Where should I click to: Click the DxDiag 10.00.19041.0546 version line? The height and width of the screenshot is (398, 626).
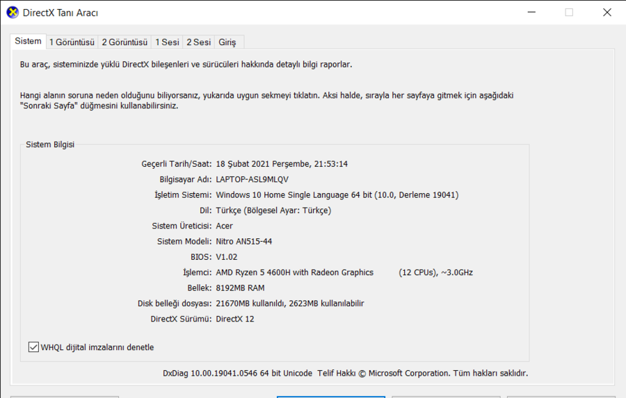pyautogui.click(x=345, y=373)
